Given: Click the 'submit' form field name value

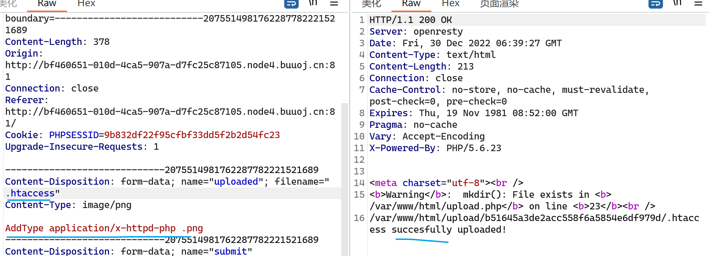Looking at the screenshot, I should coord(231,251).
